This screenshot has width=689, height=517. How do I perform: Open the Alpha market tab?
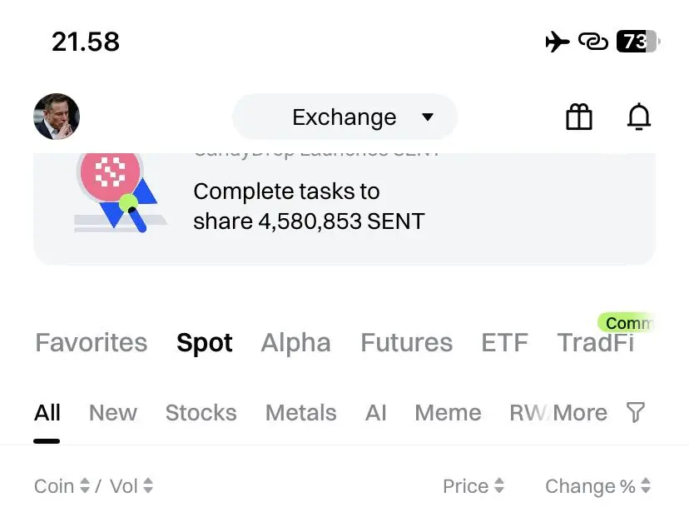click(x=295, y=342)
